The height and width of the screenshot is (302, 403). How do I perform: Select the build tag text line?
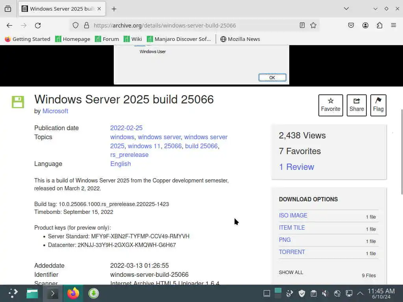[102, 204]
